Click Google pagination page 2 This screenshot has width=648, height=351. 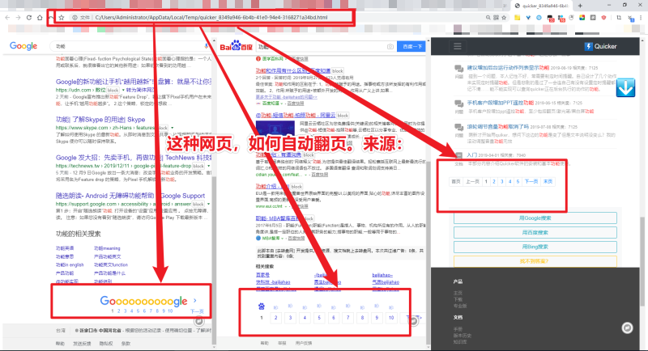[x=118, y=311]
